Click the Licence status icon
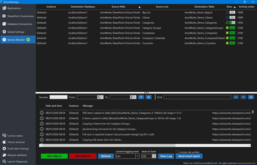This screenshot has width=257, height=165. click(x=4, y=136)
